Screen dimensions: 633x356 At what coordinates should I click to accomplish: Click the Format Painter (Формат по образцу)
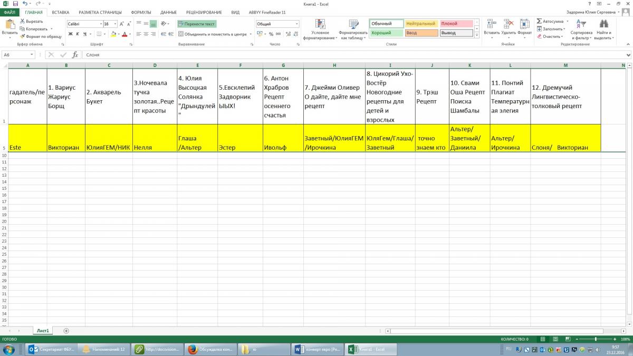(x=41, y=36)
